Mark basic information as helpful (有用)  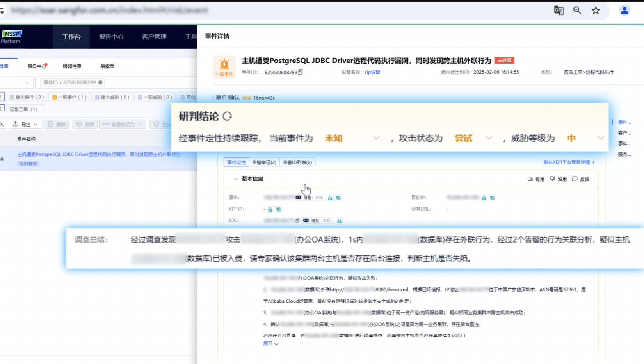[537, 179]
